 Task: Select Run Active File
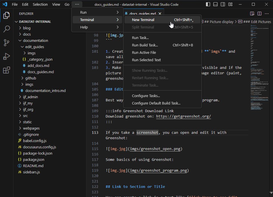[162, 52]
